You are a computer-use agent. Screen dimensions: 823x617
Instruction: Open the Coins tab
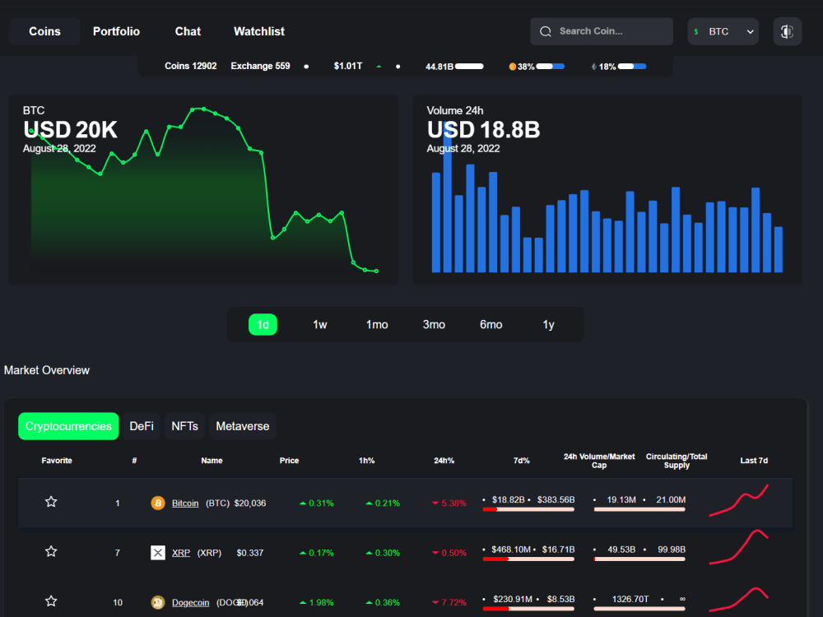pyautogui.click(x=44, y=31)
